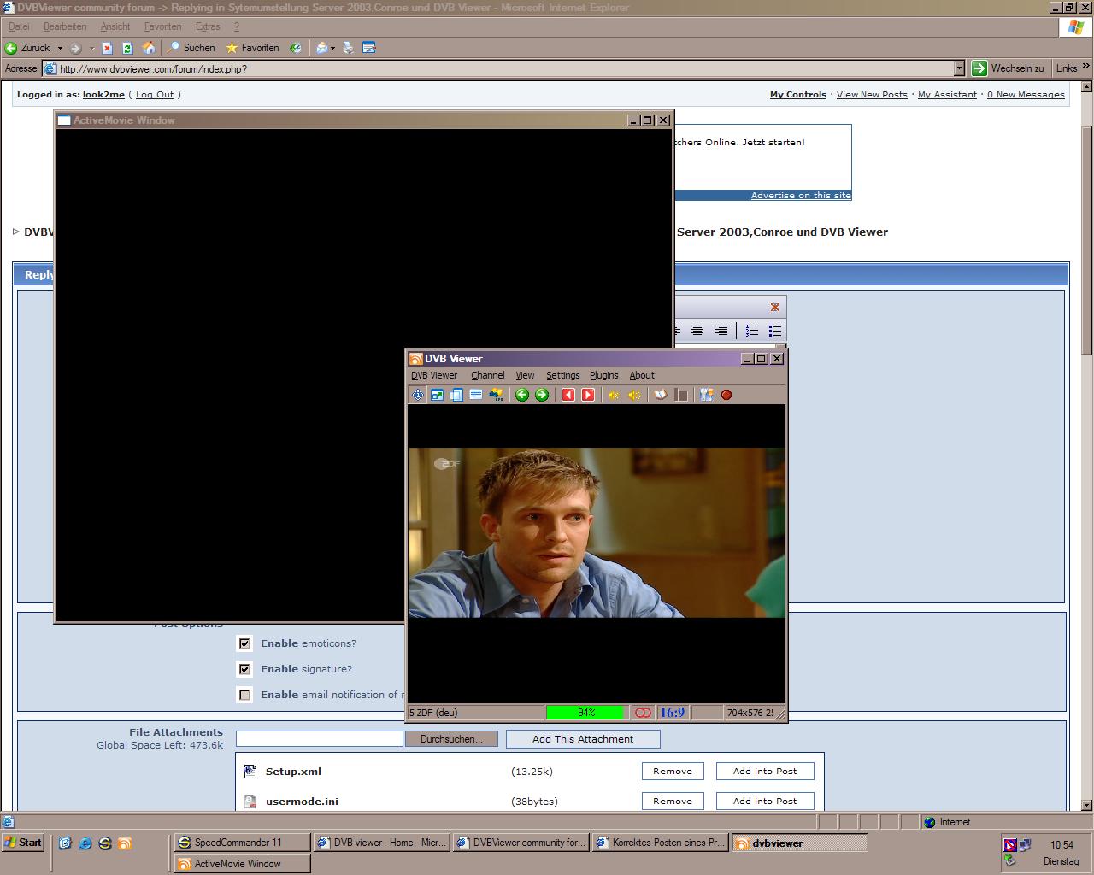
Task: Raise volume with second speaker icon
Action: point(634,395)
